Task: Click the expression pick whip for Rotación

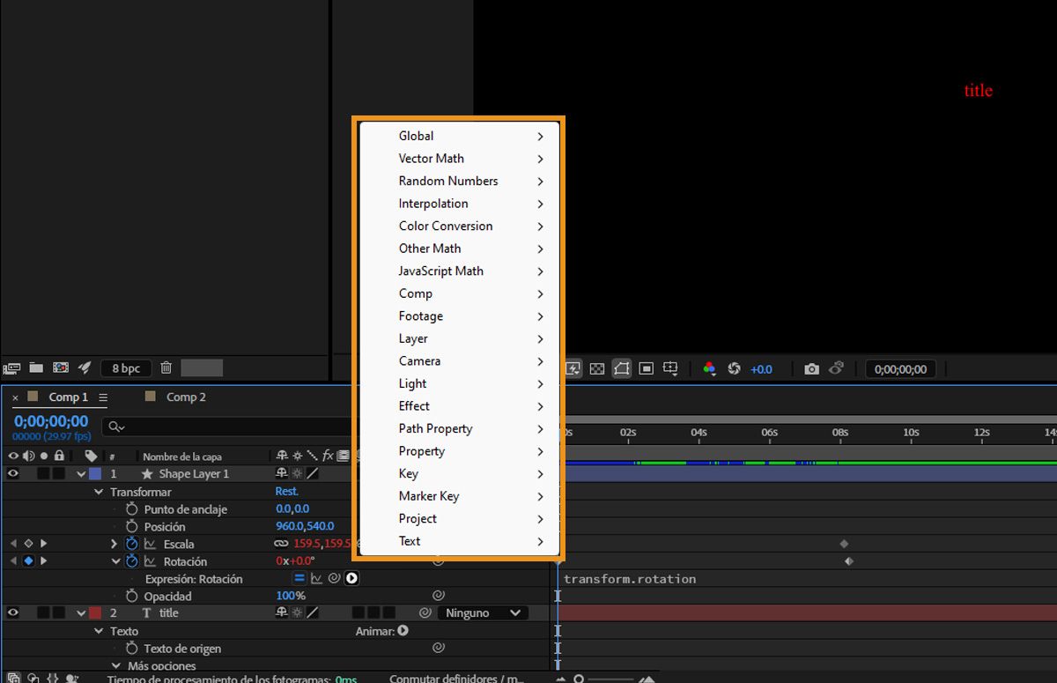Action: click(x=336, y=577)
